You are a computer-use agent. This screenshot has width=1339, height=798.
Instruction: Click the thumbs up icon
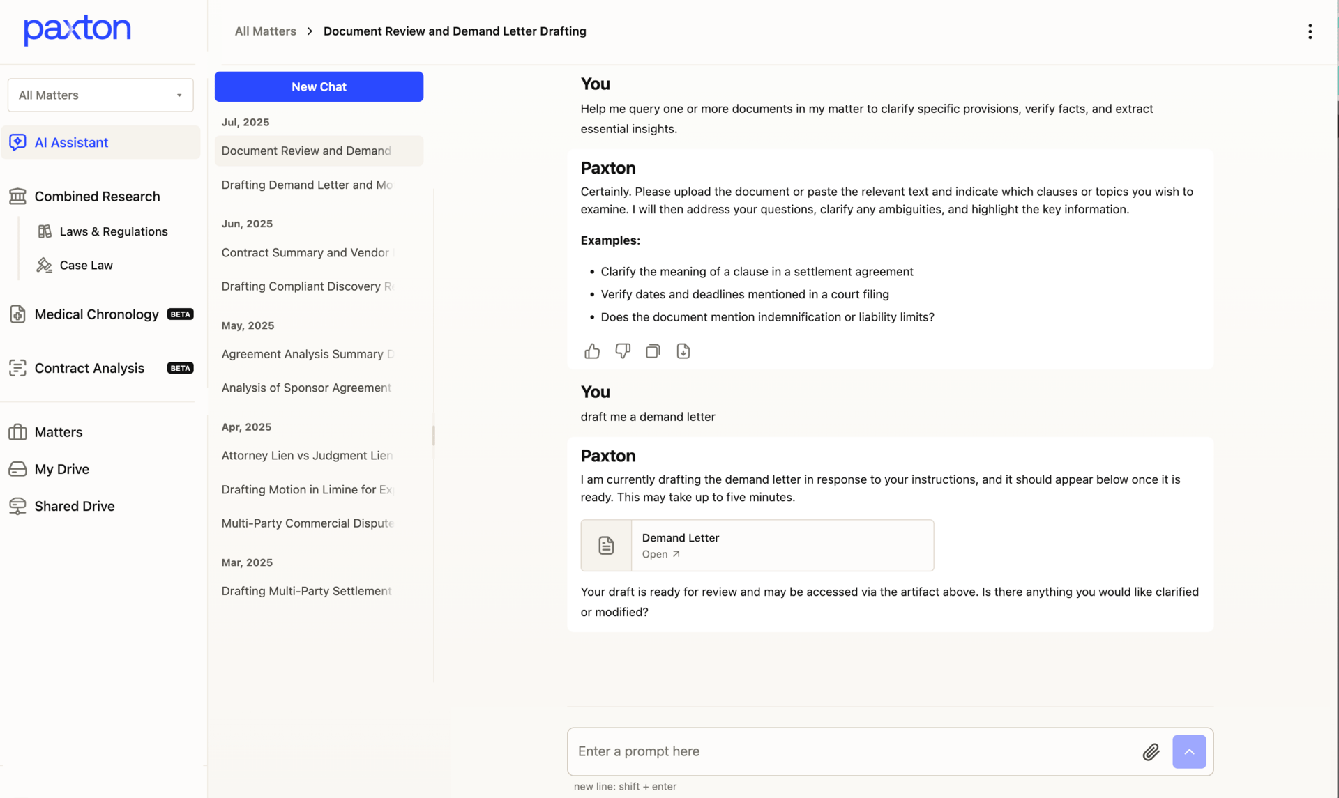pyautogui.click(x=592, y=351)
